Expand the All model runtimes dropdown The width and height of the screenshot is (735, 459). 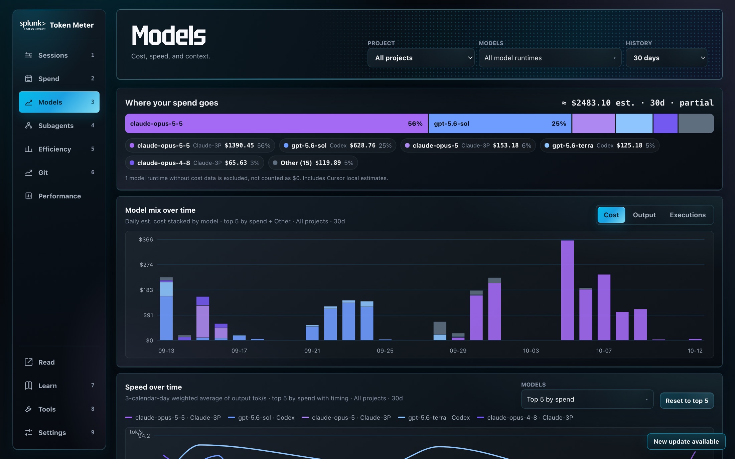550,58
